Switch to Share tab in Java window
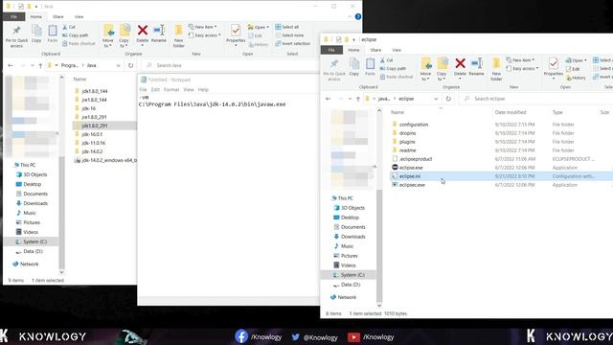Image resolution: width=613 pixels, height=345 pixels. 57,17
